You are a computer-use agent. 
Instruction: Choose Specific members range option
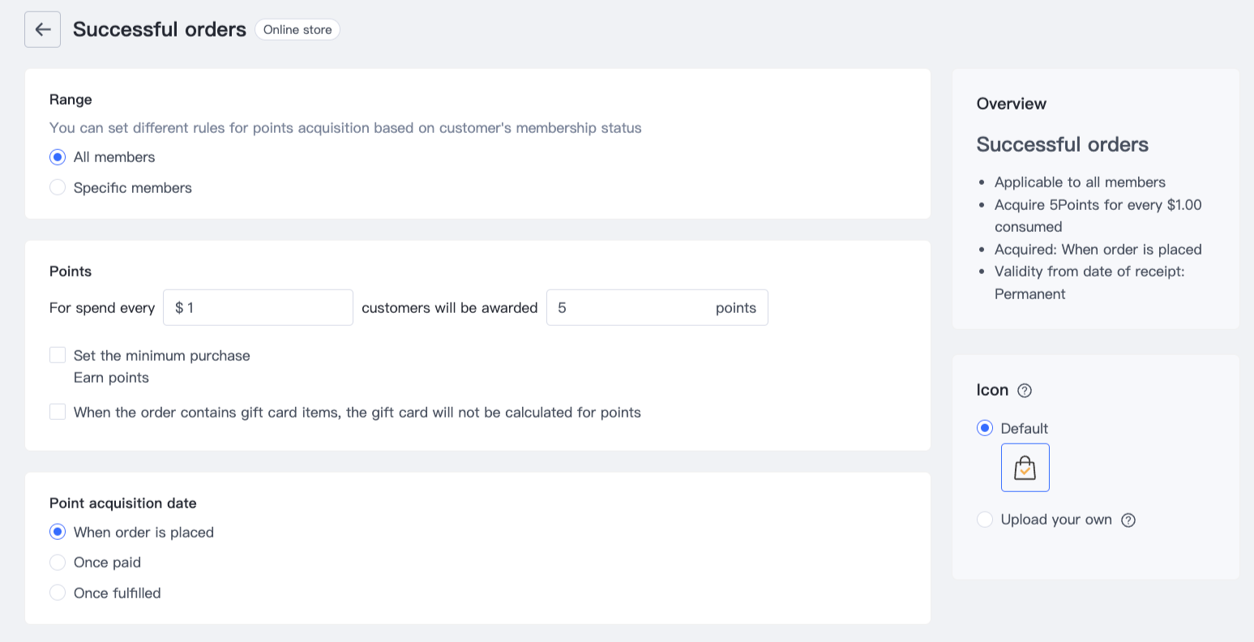coord(58,188)
